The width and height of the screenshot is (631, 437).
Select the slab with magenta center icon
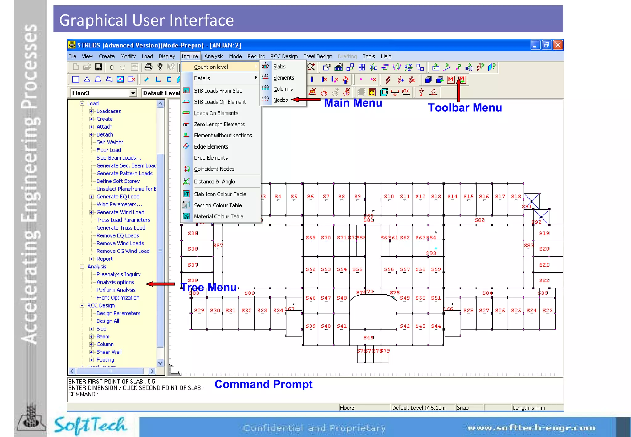point(120,80)
